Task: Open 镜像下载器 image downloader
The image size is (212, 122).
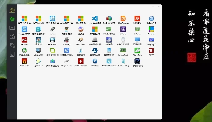Action: [67, 30]
